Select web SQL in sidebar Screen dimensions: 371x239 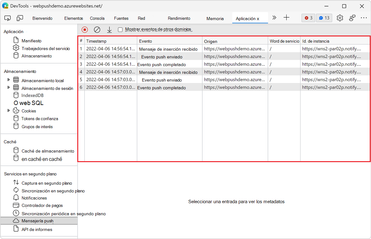[x=28, y=103]
